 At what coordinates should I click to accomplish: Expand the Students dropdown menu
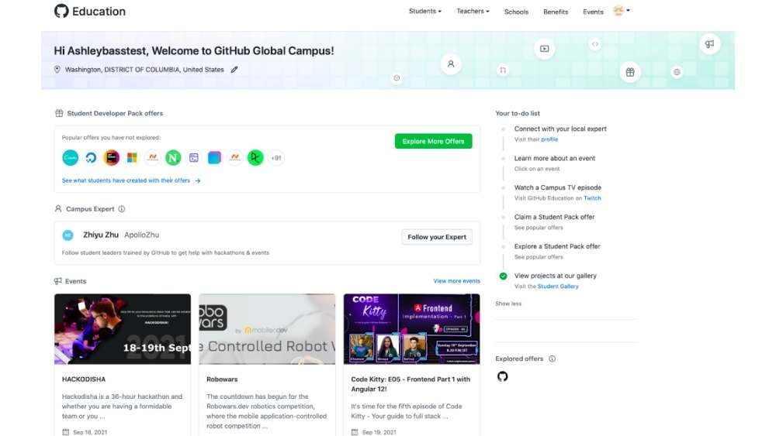click(x=424, y=12)
